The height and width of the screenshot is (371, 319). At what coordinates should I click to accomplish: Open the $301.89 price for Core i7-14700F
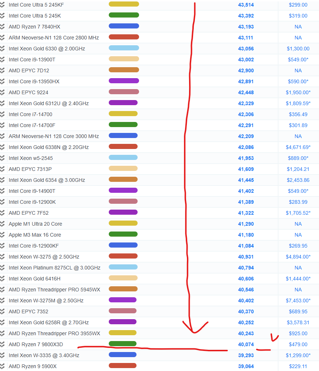(298, 125)
